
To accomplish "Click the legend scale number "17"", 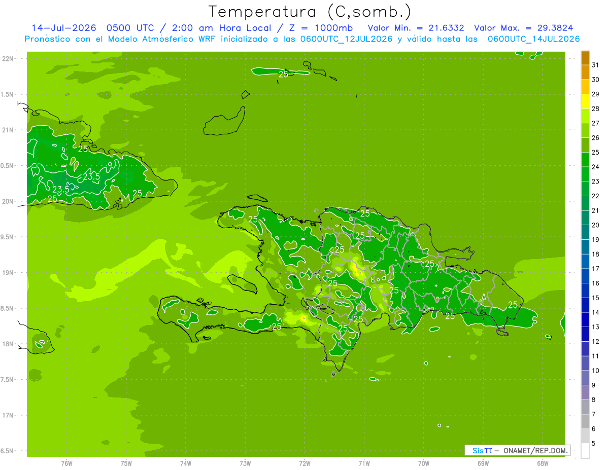I will pyautogui.click(x=595, y=269).
